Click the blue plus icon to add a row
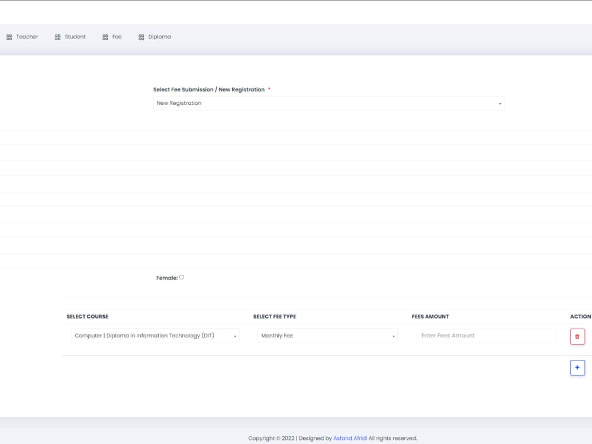Viewport: 592px width, 444px height. (577, 367)
